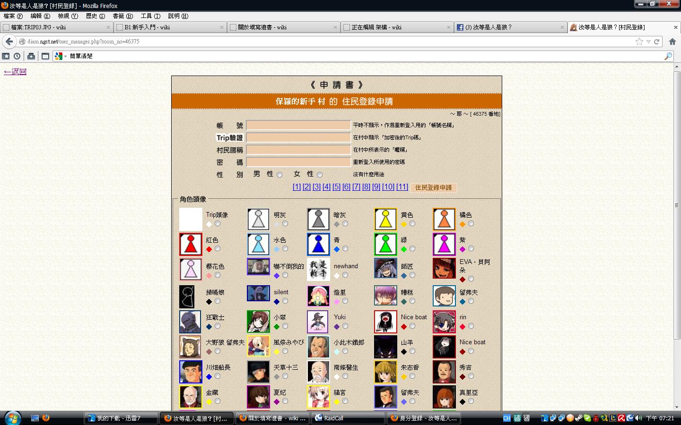Select the purple (紫) pawn avatar image
681x425 pixels.
(x=444, y=245)
